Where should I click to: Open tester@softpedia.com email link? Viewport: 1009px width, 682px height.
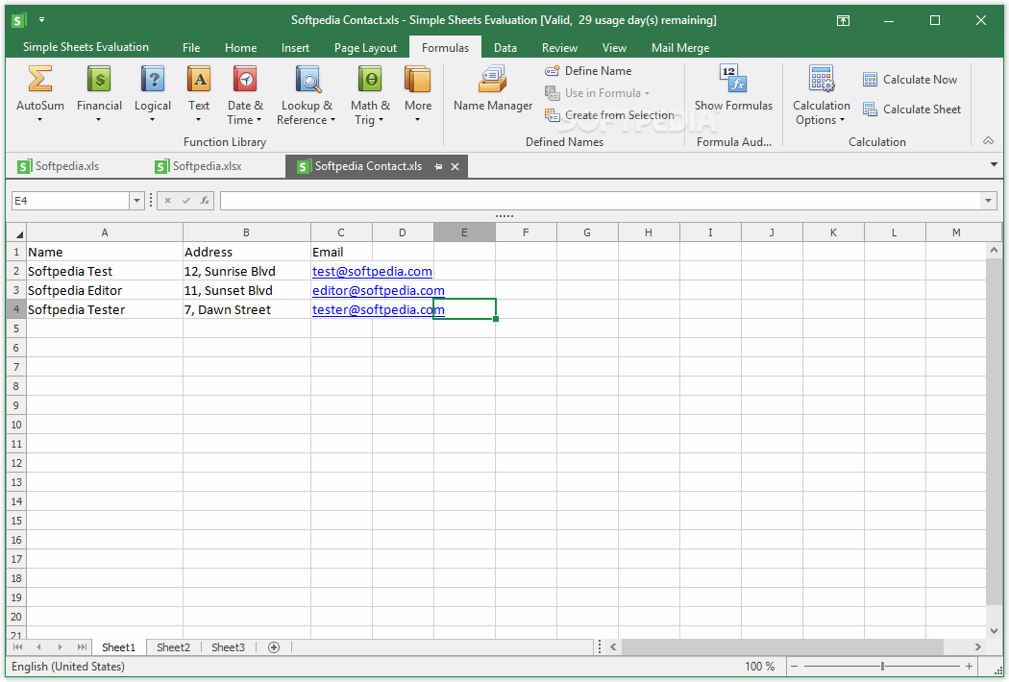[x=379, y=310]
